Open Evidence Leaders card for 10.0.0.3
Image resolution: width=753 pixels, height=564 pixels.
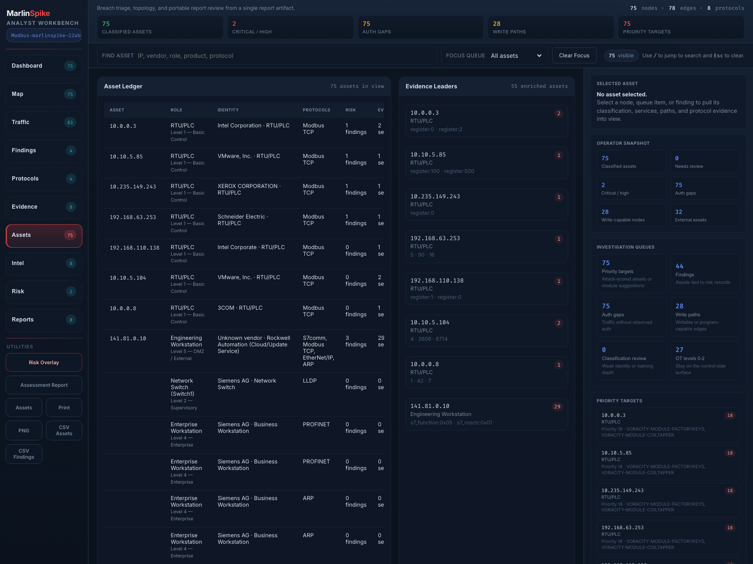coord(487,121)
